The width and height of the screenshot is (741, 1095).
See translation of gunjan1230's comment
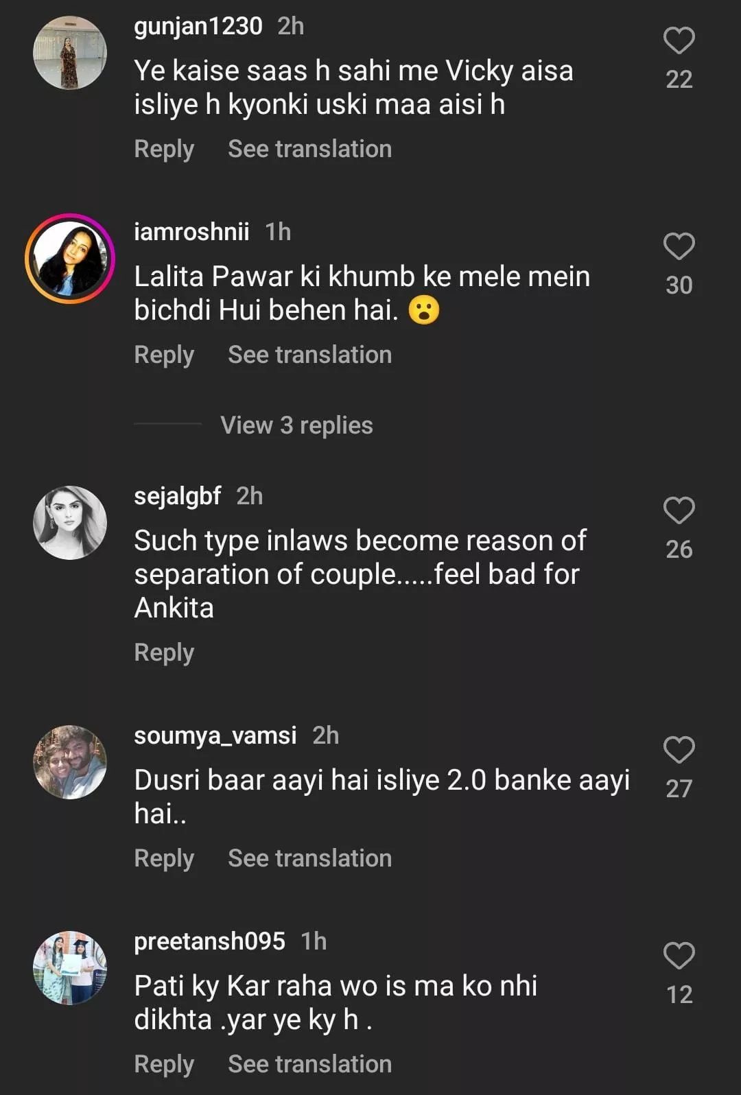[309, 149]
